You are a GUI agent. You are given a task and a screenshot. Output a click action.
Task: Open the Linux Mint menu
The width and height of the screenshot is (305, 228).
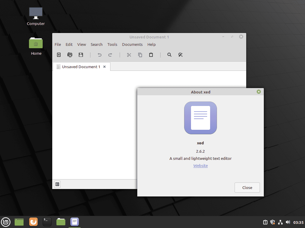coord(6,221)
